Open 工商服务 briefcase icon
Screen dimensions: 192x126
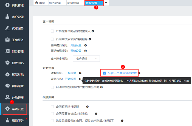click(x=7, y=40)
